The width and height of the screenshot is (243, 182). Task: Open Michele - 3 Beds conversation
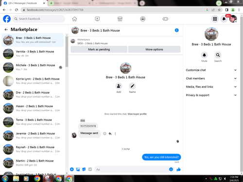[x=33, y=67]
